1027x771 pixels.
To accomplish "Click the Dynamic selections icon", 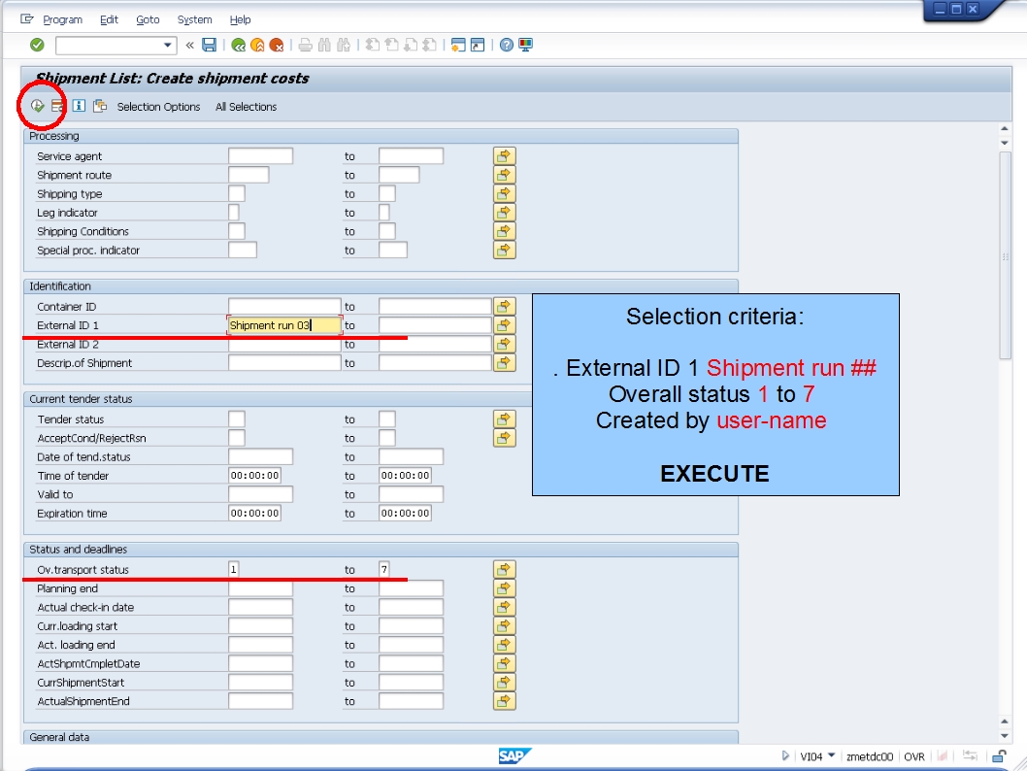I will point(100,106).
